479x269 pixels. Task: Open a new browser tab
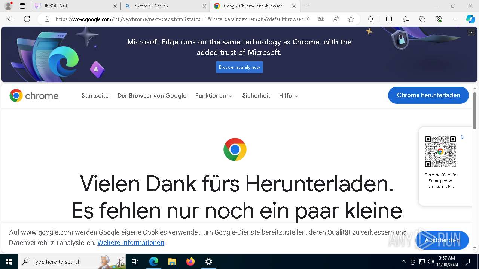pos(306,6)
